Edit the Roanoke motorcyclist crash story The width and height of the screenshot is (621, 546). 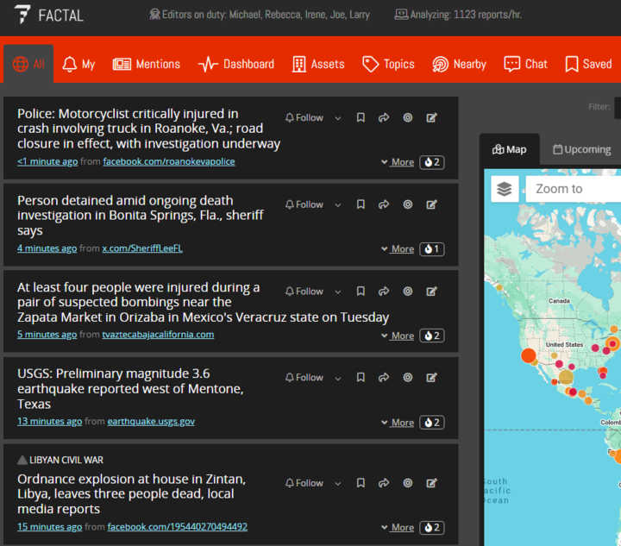click(x=431, y=117)
